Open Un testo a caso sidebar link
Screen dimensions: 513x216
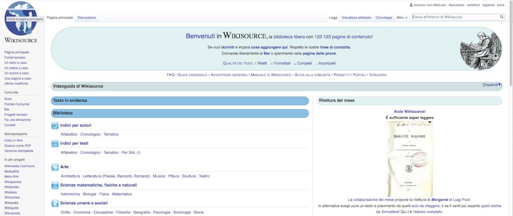point(16,63)
